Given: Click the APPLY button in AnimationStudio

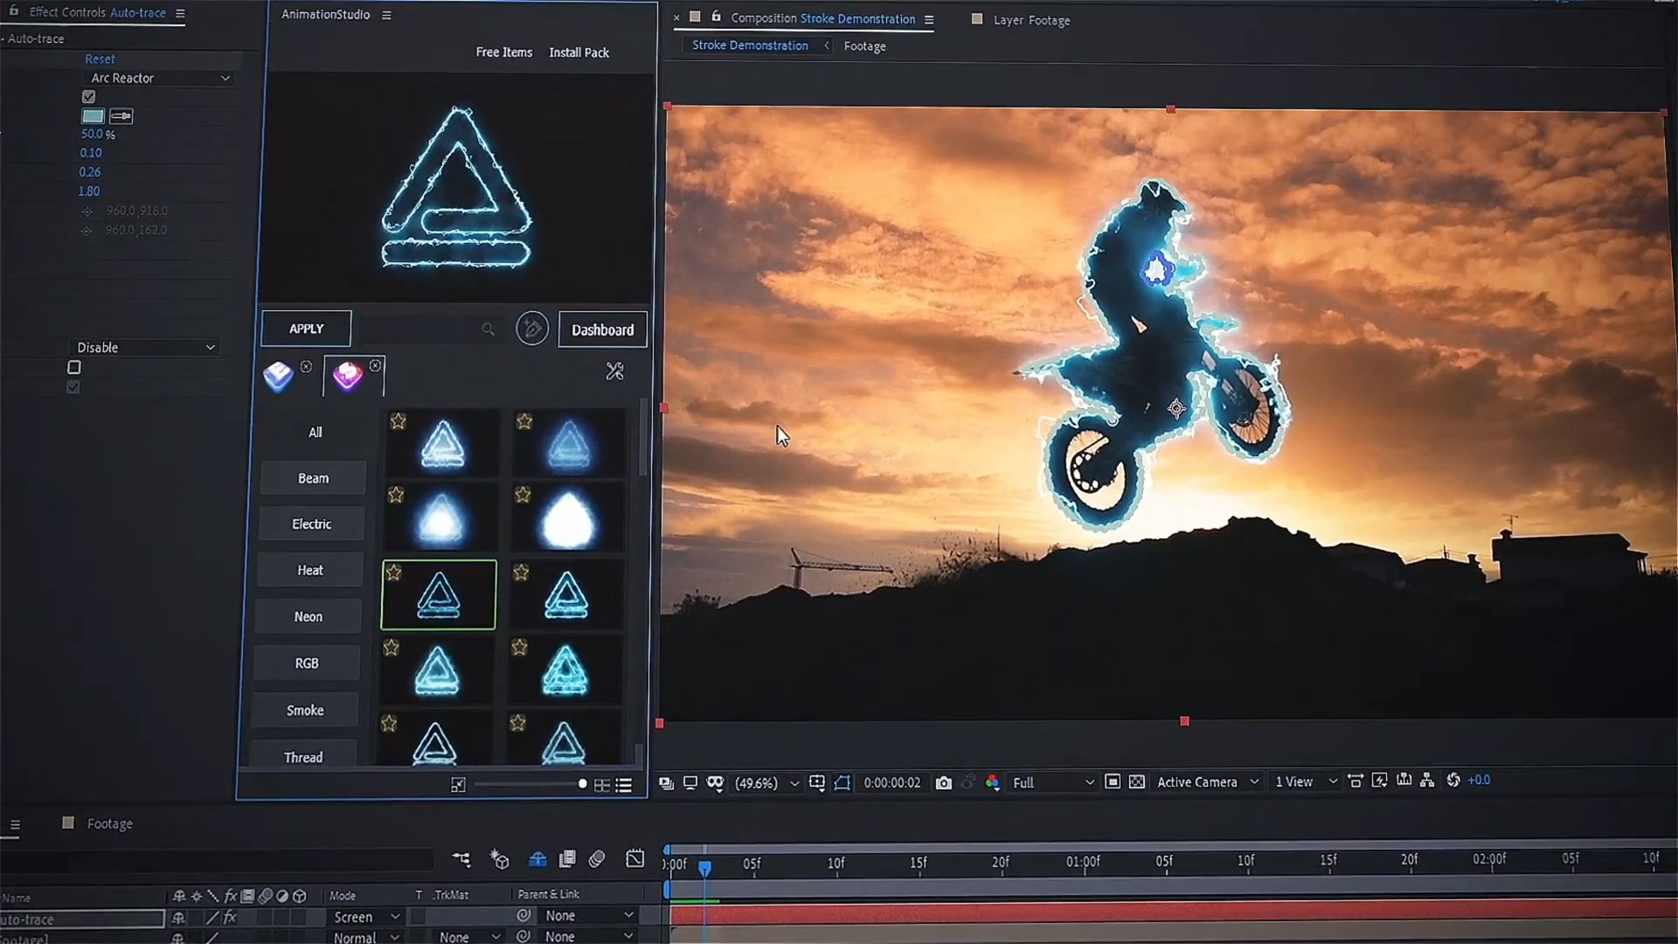Looking at the screenshot, I should coord(305,329).
